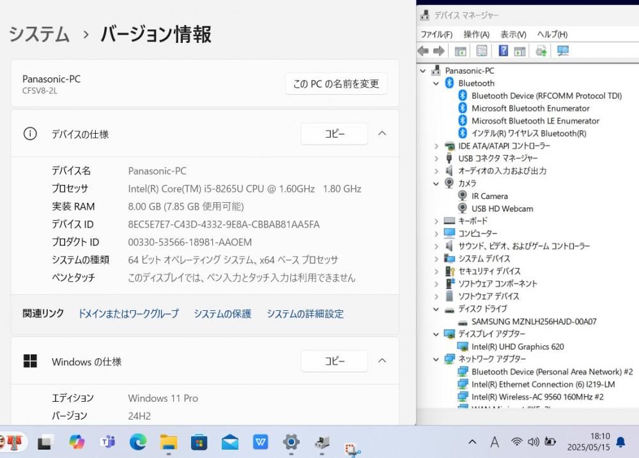Select Bluetooth Device (RFCOMM Protocol TDI)
639x458 pixels.
547,96
